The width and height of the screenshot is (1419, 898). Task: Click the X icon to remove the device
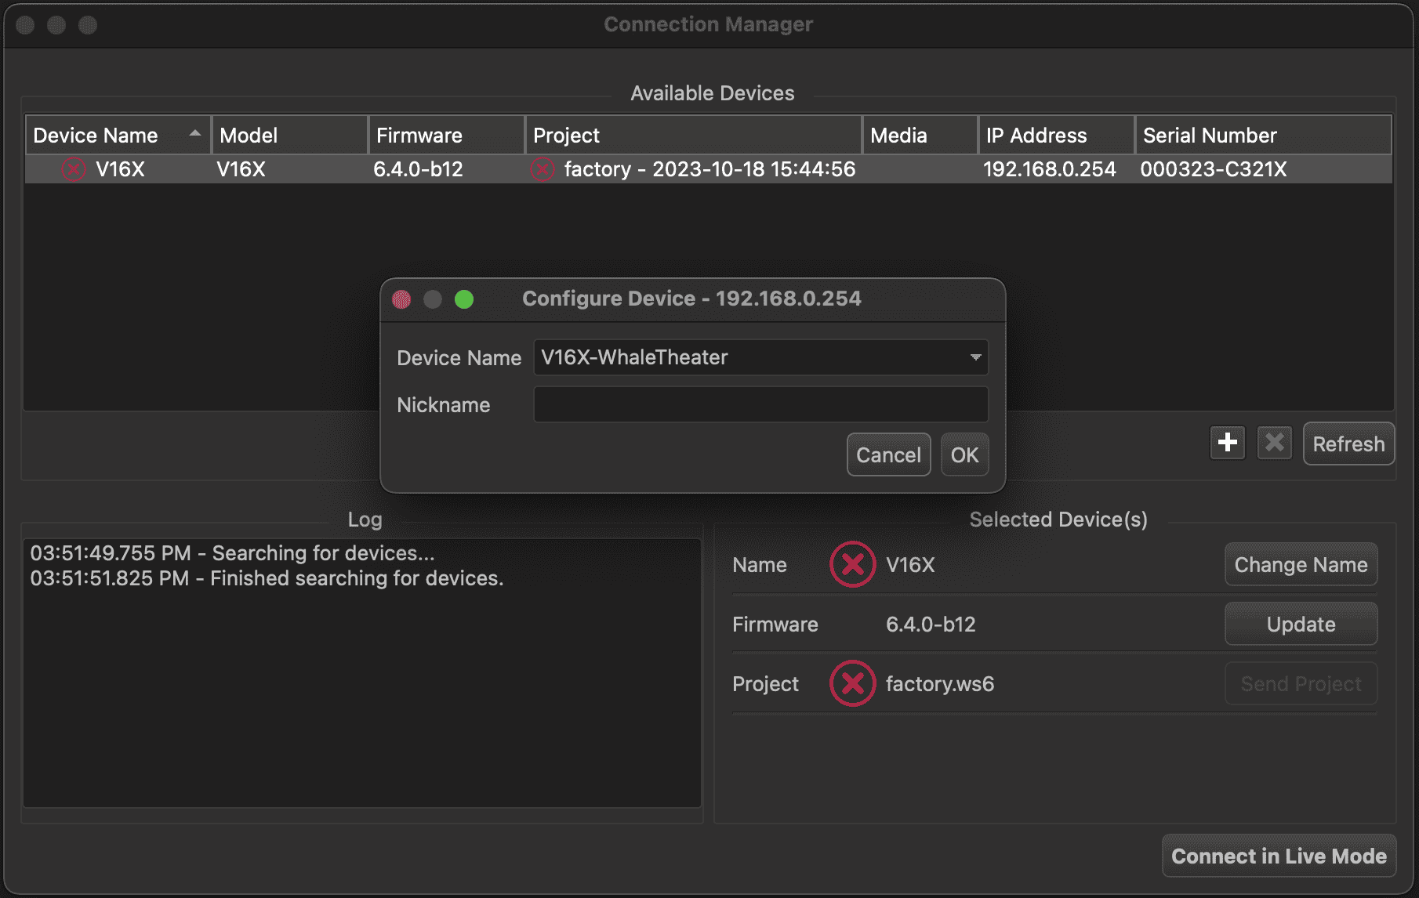(1274, 443)
